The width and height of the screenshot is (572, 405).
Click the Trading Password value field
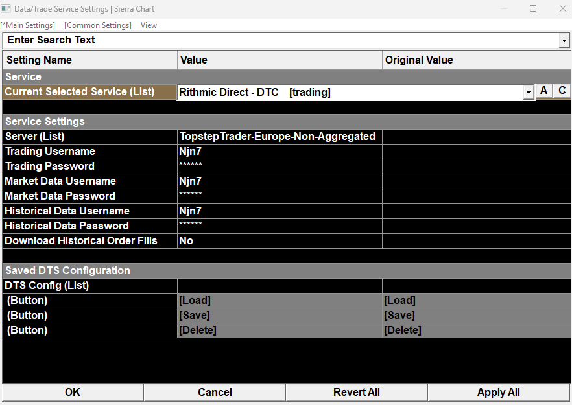[x=280, y=167]
